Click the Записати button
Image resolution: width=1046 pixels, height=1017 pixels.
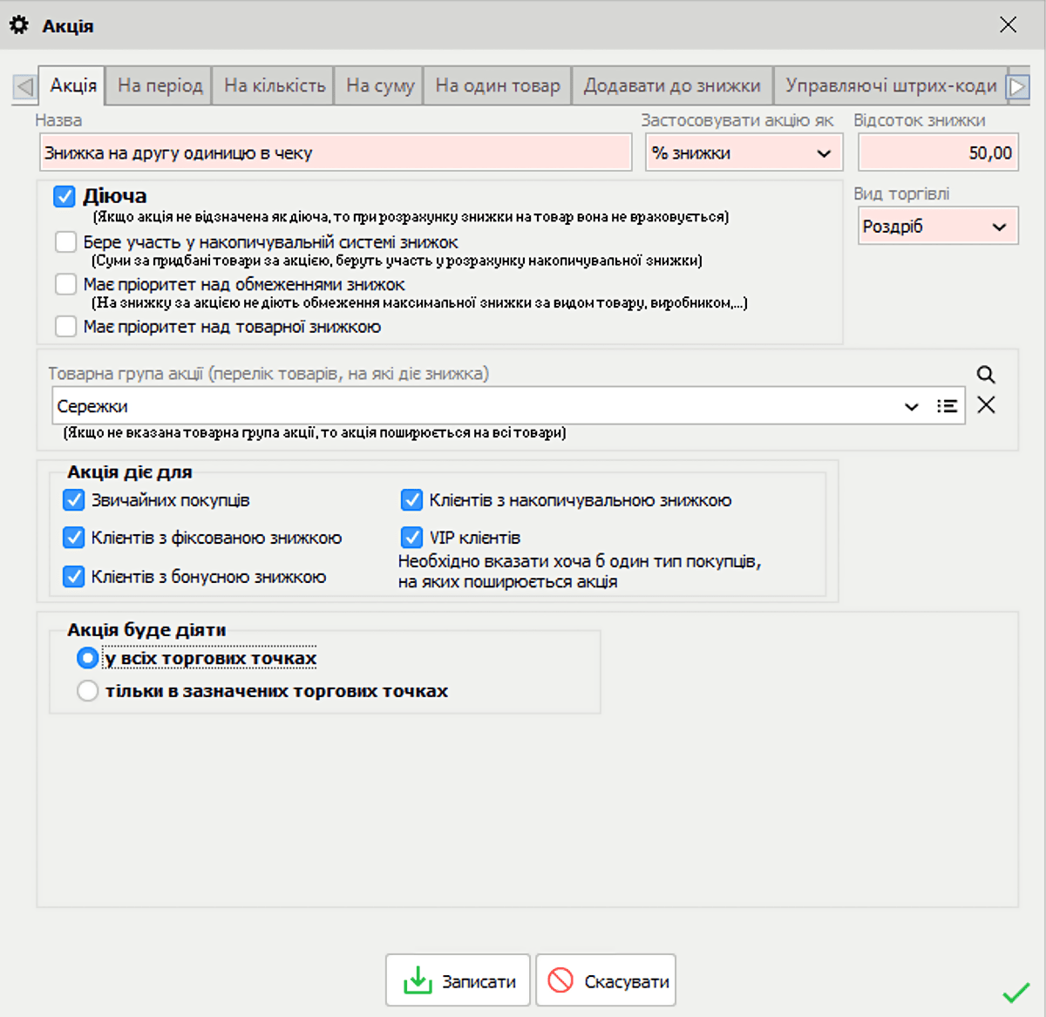point(458,981)
